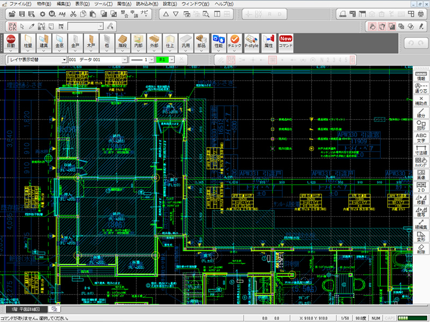Click the 属性 attribute button
Screen dimensions: 430x322
[x=268, y=42]
